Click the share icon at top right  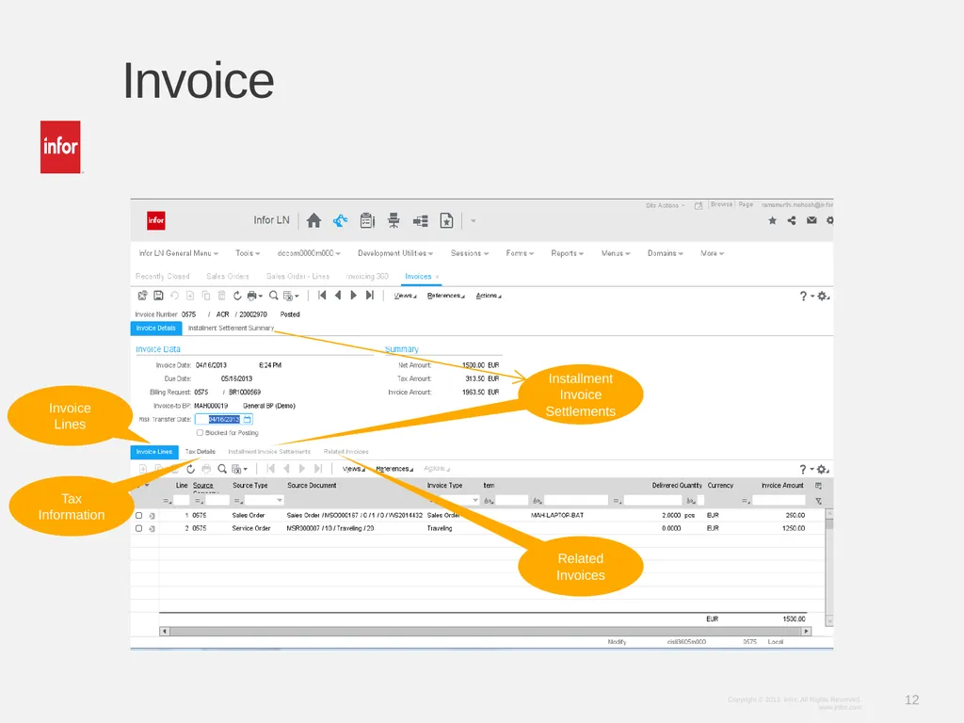point(792,220)
